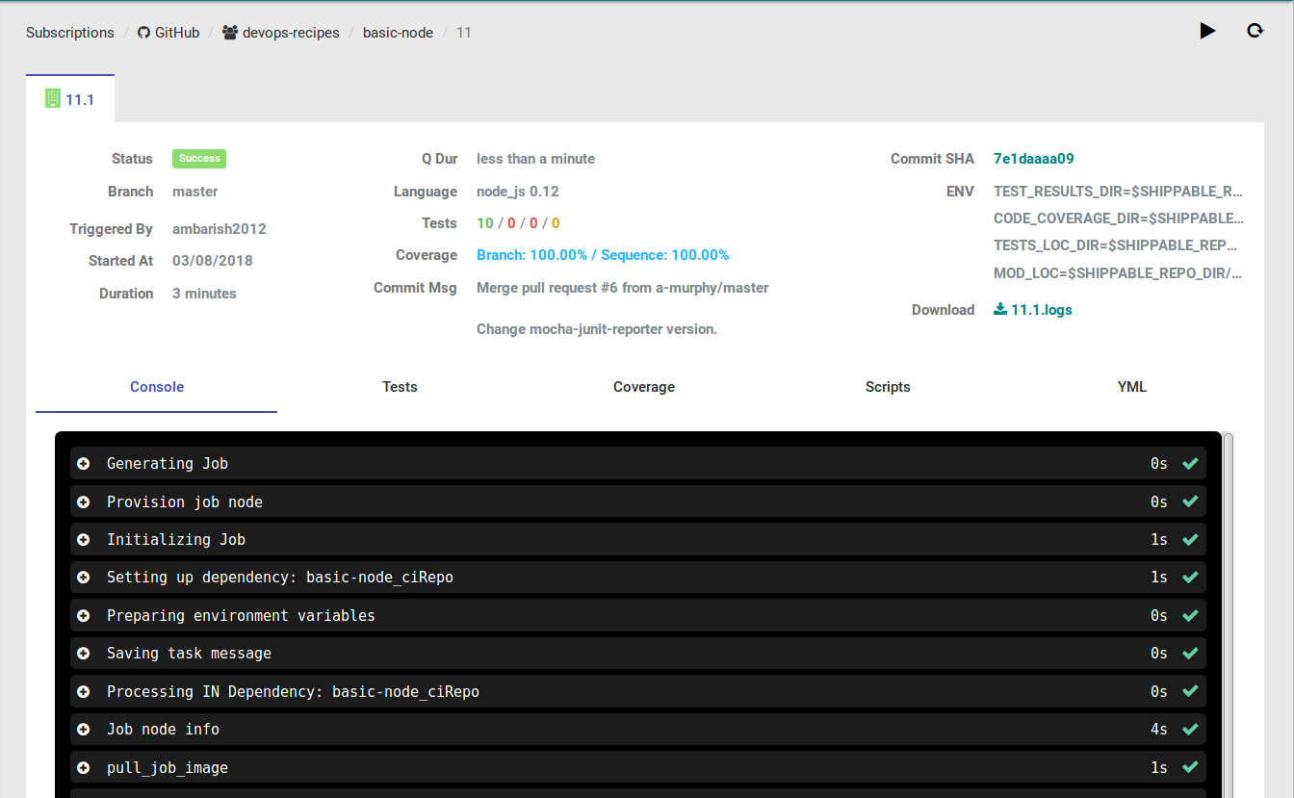Click the GitHub logo icon in breadcrumb
Viewport: 1294px width, 798px height.
(x=144, y=33)
